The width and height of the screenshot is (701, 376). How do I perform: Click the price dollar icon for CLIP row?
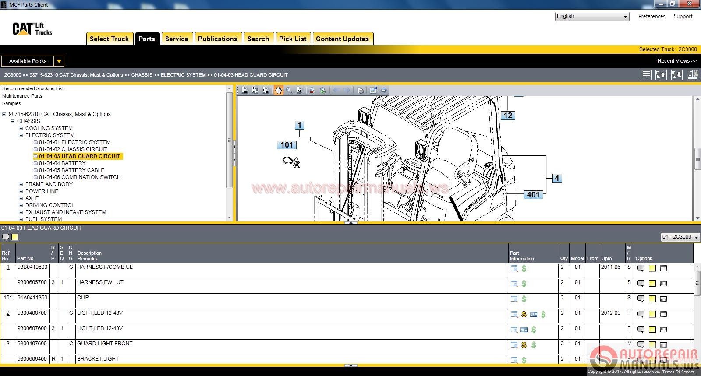click(x=524, y=299)
